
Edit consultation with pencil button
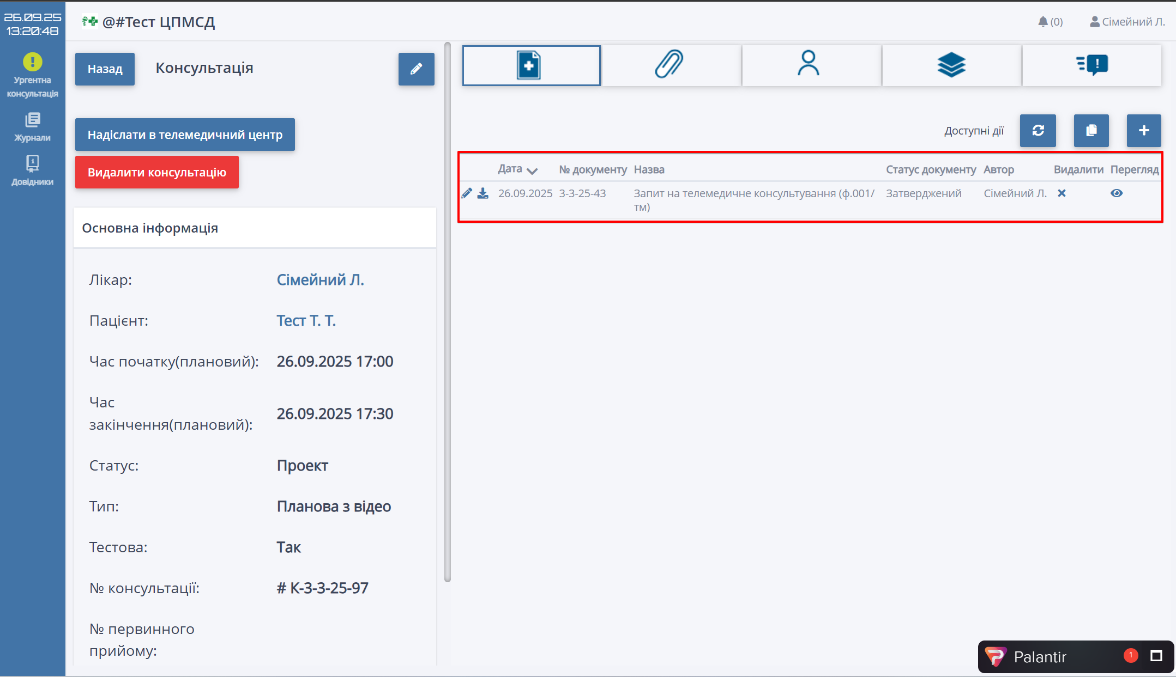tap(416, 69)
